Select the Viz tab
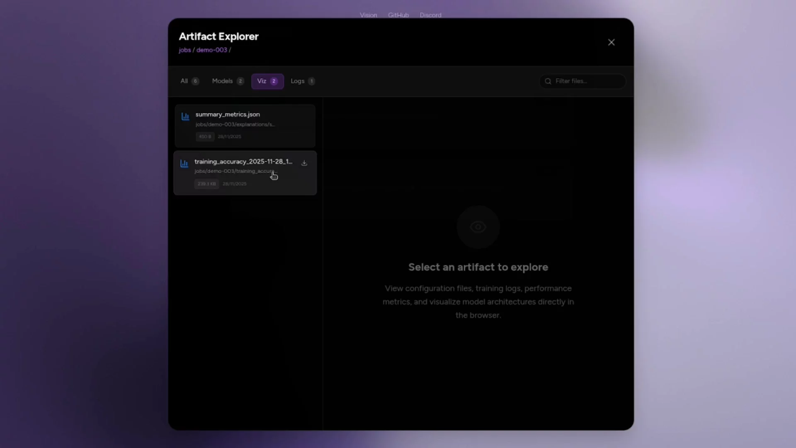796x448 pixels. click(267, 81)
